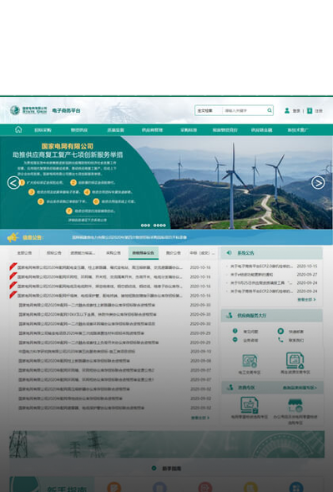The width and height of the screenshot is (333, 492).
Task: Click the speaker icon beside 系统公告
Action: tap(229, 252)
